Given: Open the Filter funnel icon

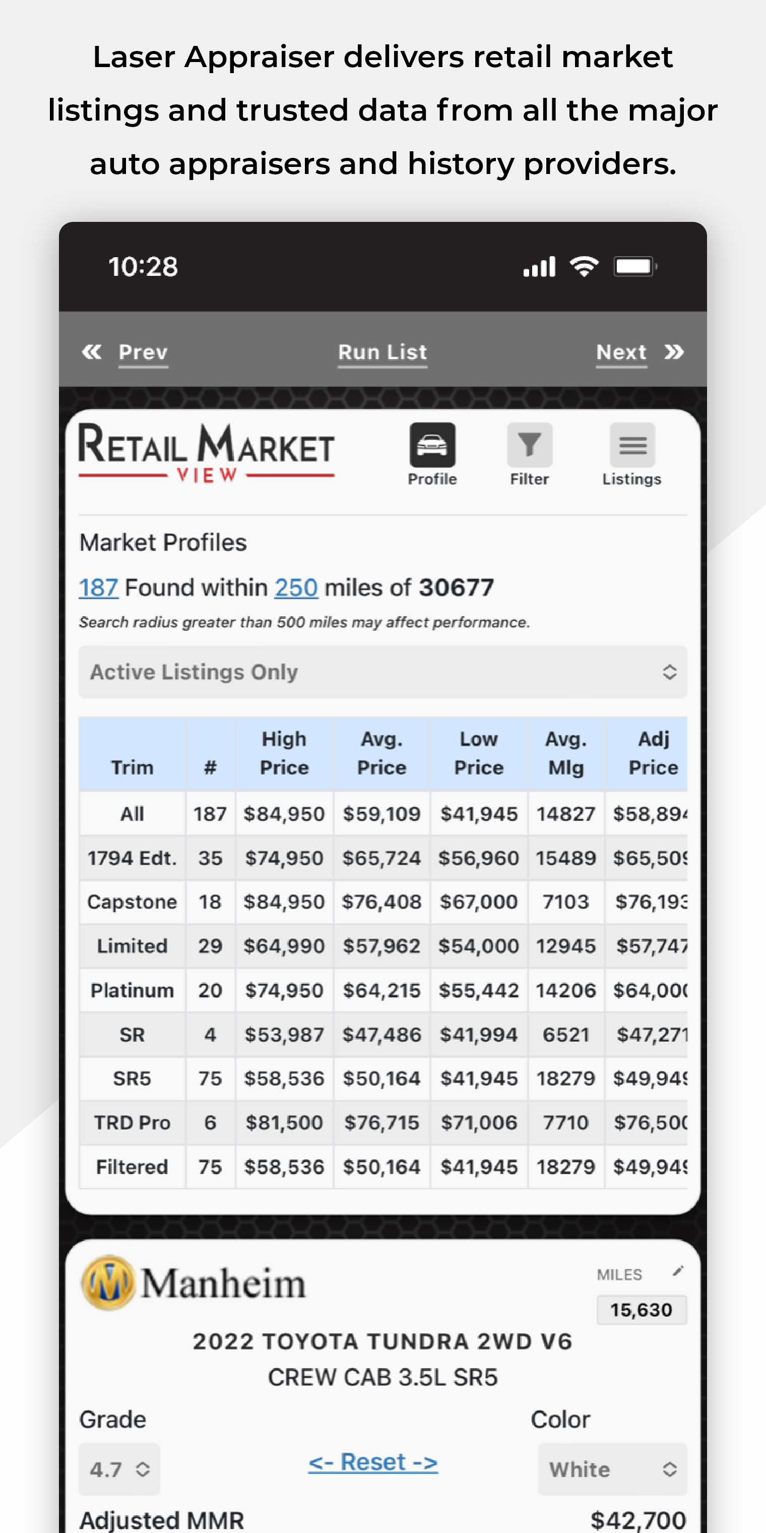Looking at the screenshot, I should pos(529,445).
